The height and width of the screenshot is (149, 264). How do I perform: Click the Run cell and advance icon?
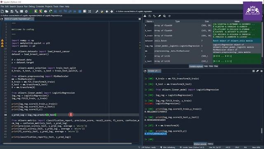pyautogui.click(x=41, y=11)
